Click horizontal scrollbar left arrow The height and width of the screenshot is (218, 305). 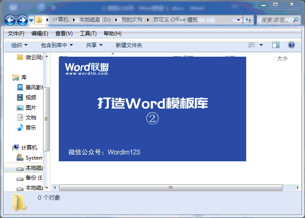click(55, 188)
